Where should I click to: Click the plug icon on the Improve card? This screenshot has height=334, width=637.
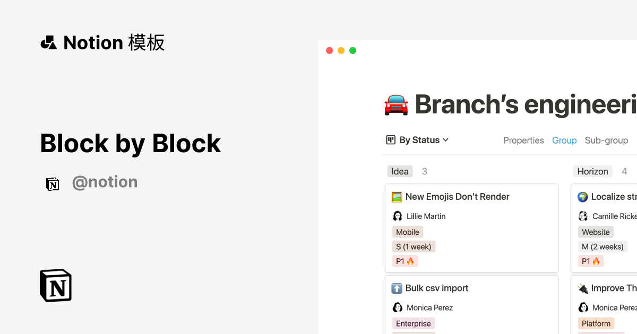point(583,288)
